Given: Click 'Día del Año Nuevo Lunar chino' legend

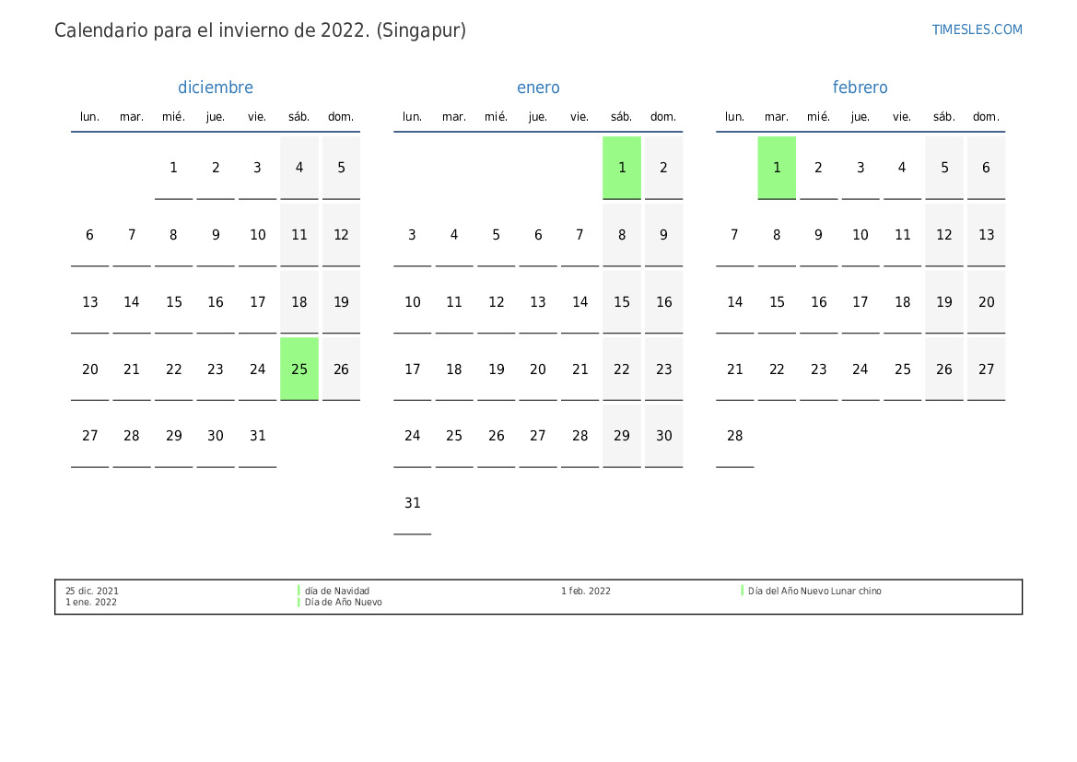Looking at the screenshot, I should tap(814, 591).
